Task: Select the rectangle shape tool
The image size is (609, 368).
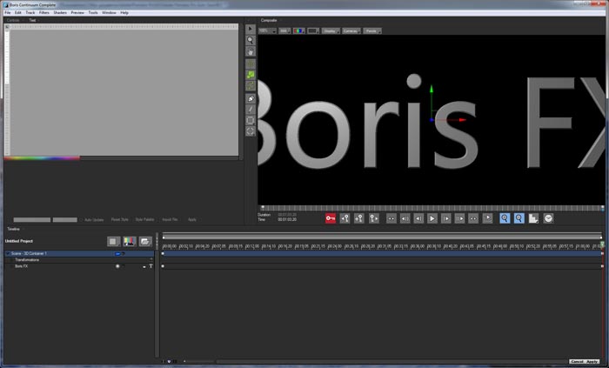Action: (251, 121)
